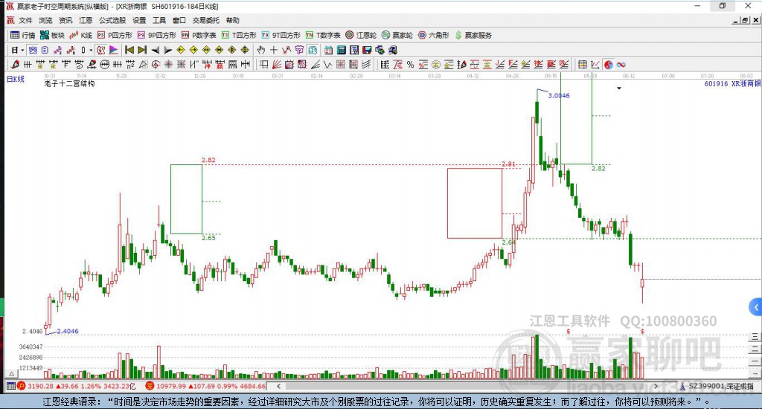Click the 老子十二宫结构 chart label
Image resolution: width=762 pixels, height=409 pixels.
tap(69, 83)
